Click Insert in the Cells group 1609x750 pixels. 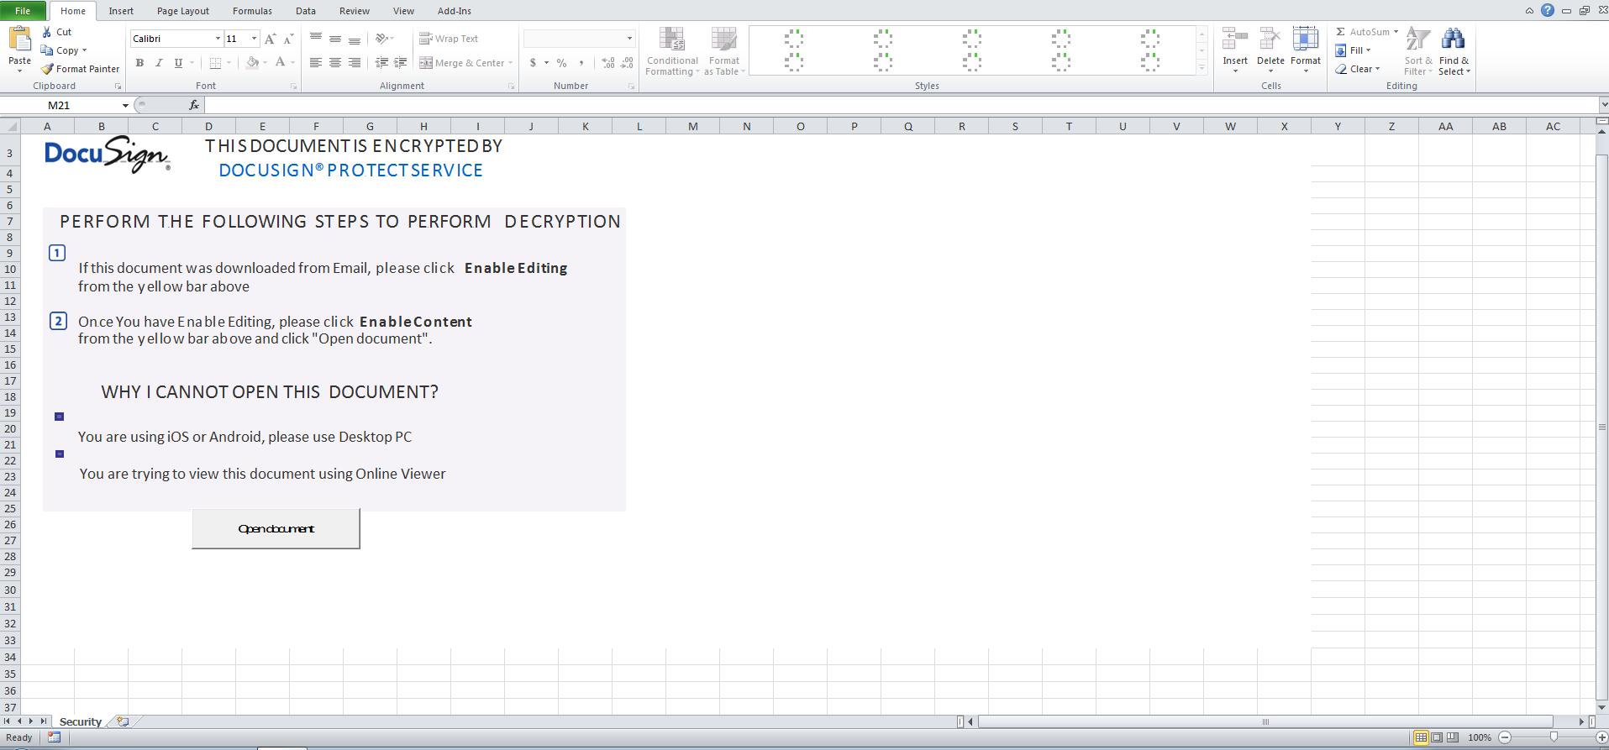[x=1235, y=50]
